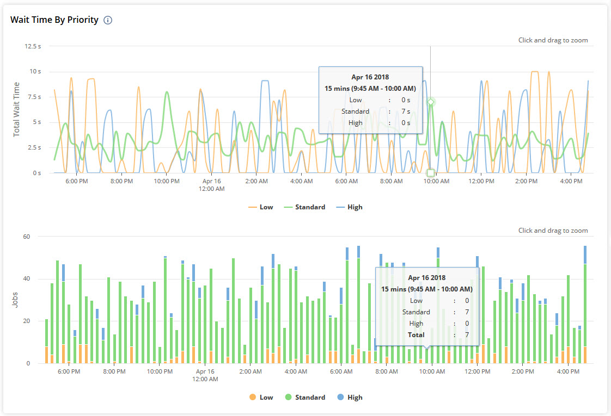The height and width of the screenshot is (416, 611).
Task: Click "10:00 AM" on the Jobs chart axis
Action: click(x=432, y=371)
